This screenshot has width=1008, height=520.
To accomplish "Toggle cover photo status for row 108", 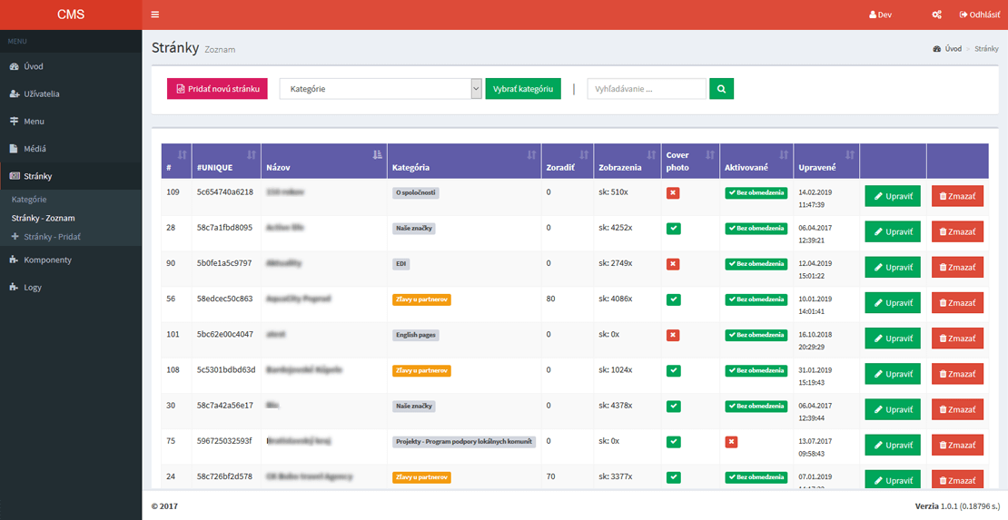I will pos(673,370).
